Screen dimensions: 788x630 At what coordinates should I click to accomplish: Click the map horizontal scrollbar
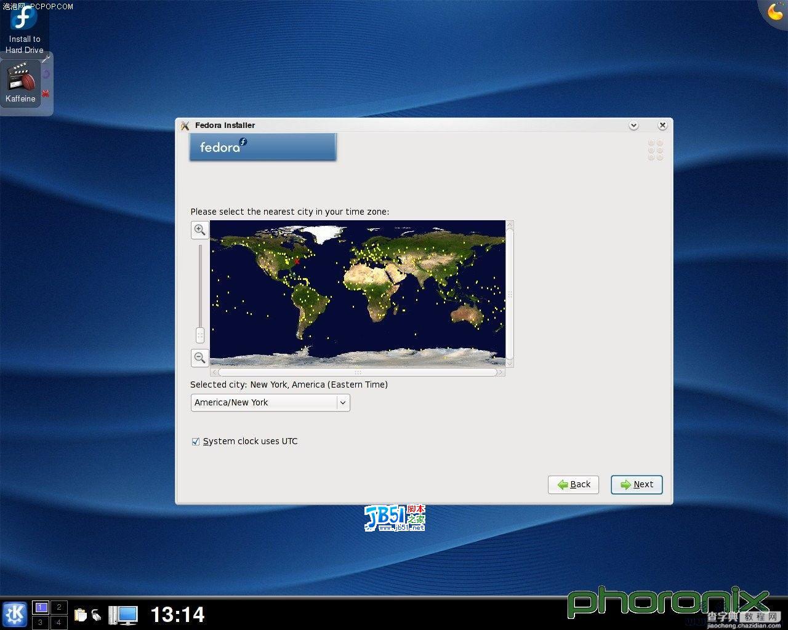click(357, 372)
